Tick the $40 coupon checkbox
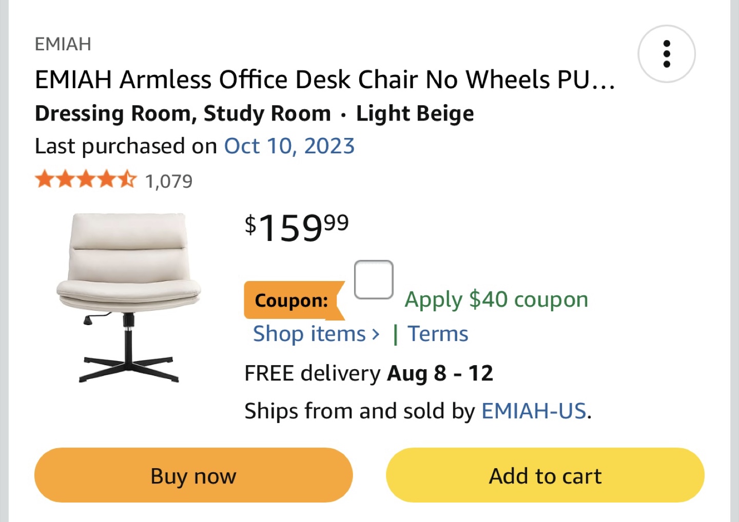739x522 pixels. pos(374,280)
